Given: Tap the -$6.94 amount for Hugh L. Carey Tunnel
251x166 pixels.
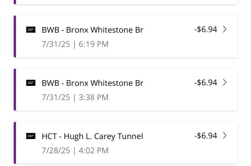Looking at the screenshot, I should (205, 136).
